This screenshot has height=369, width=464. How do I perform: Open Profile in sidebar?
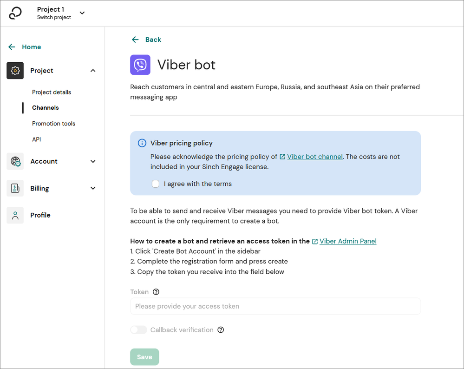[40, 215]
